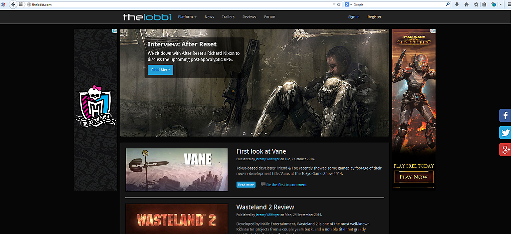
Task: Open the browser Downloads arrow icon
Action: (x=457, y=4)
